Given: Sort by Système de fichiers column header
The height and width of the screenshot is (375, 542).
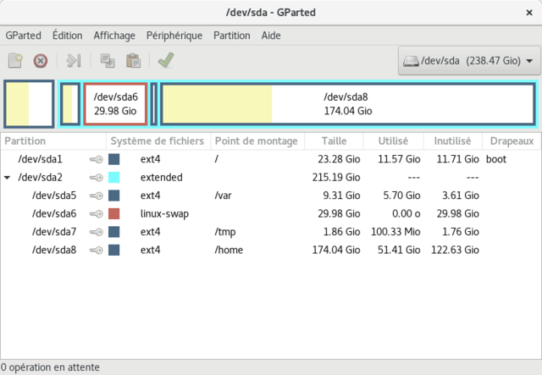Looking at the screenshot, I should coord(158,141).
